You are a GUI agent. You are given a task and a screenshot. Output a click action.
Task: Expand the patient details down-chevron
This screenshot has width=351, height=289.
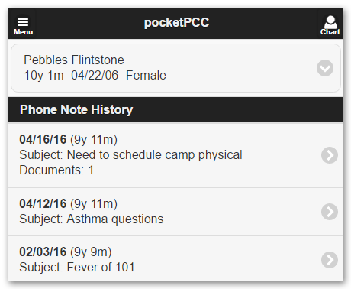[x=325, y=68]
